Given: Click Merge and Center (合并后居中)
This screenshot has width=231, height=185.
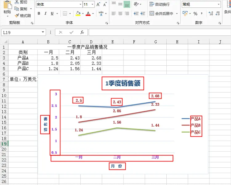Looking at the screenshot, I should coord(161,14).
